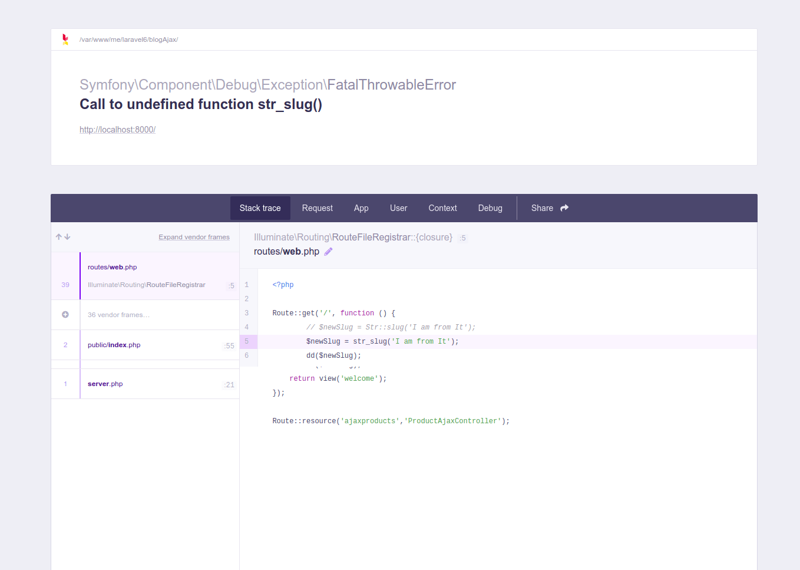Open the App tab
The image size is (800, 570).
tap(361, 208)
